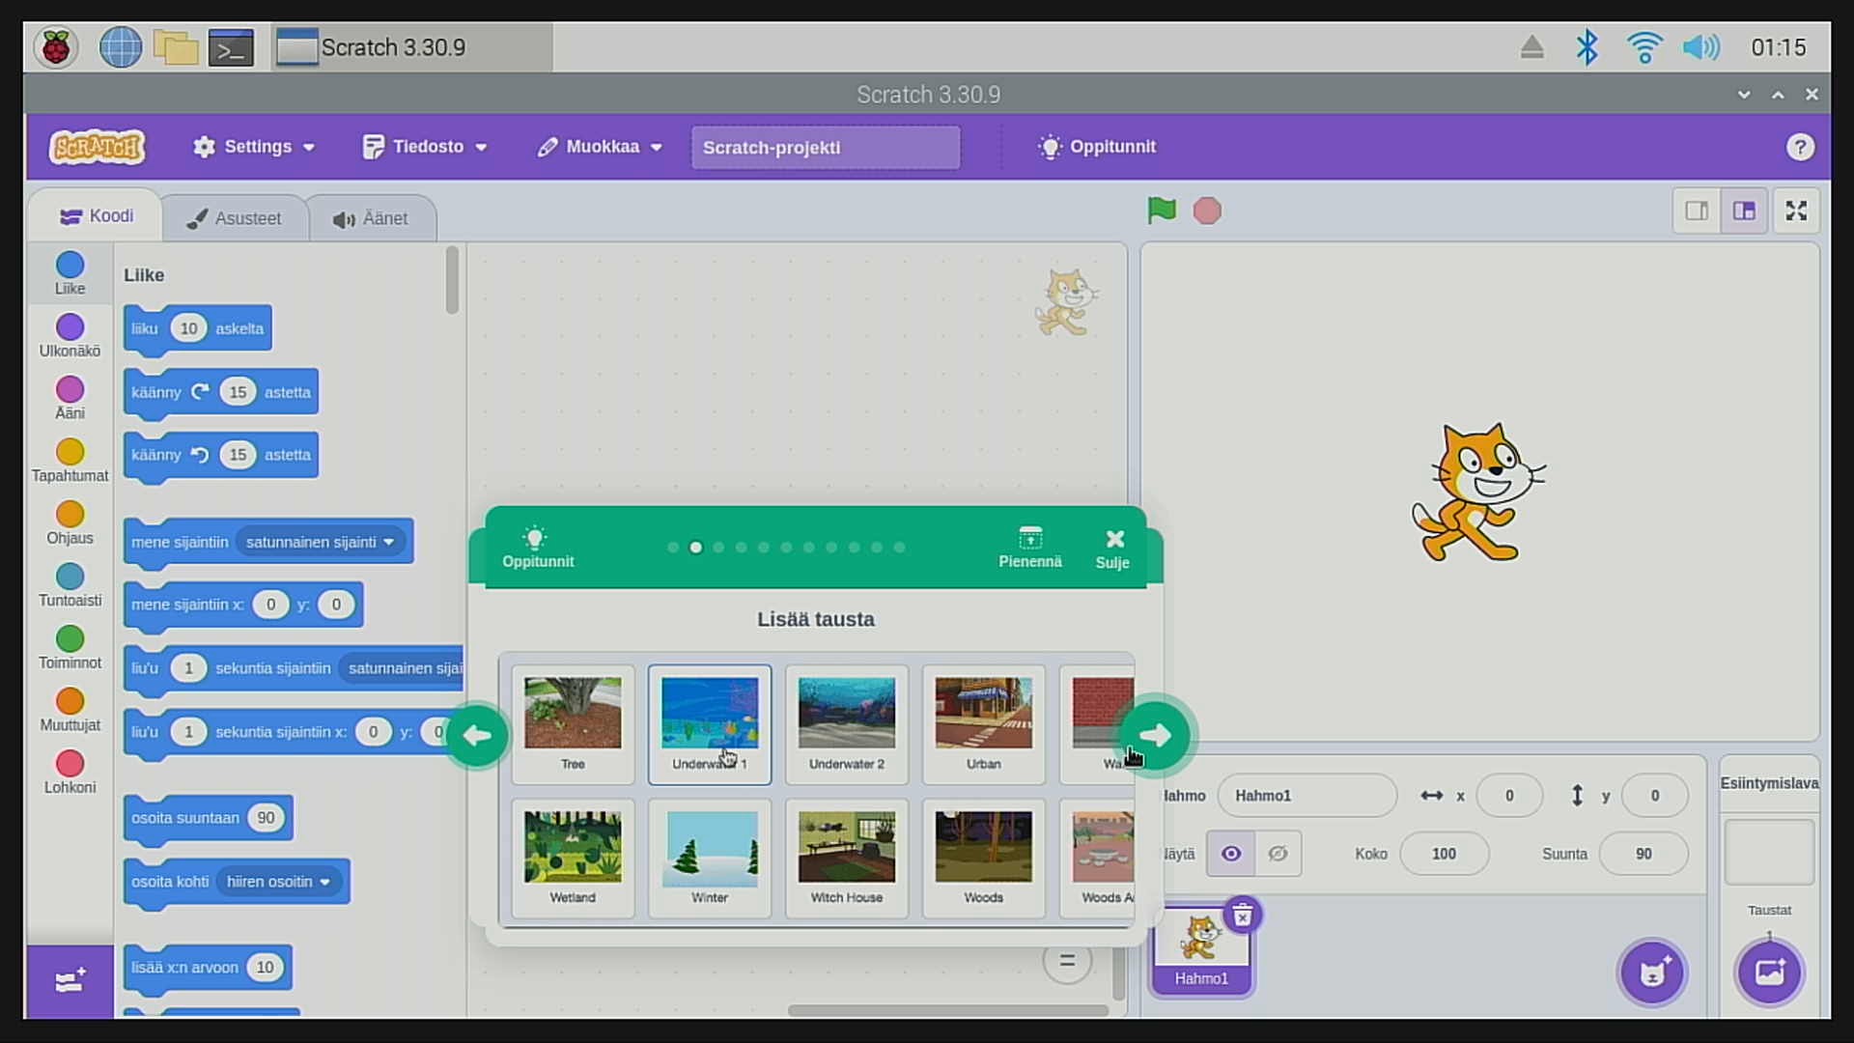Click the volume speaker tray icon
This screenshot has height=1043, width=1854.
(1700, 47)
